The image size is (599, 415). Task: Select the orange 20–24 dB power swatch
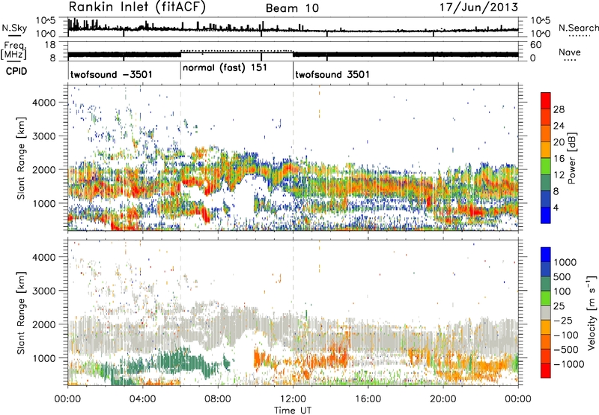tap(546, 134)
